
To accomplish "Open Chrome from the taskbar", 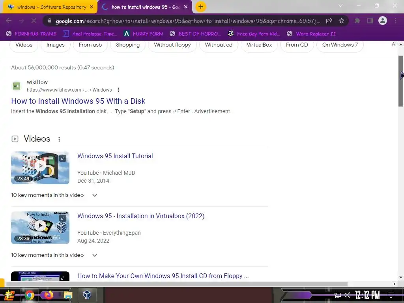I will point(29,295).
